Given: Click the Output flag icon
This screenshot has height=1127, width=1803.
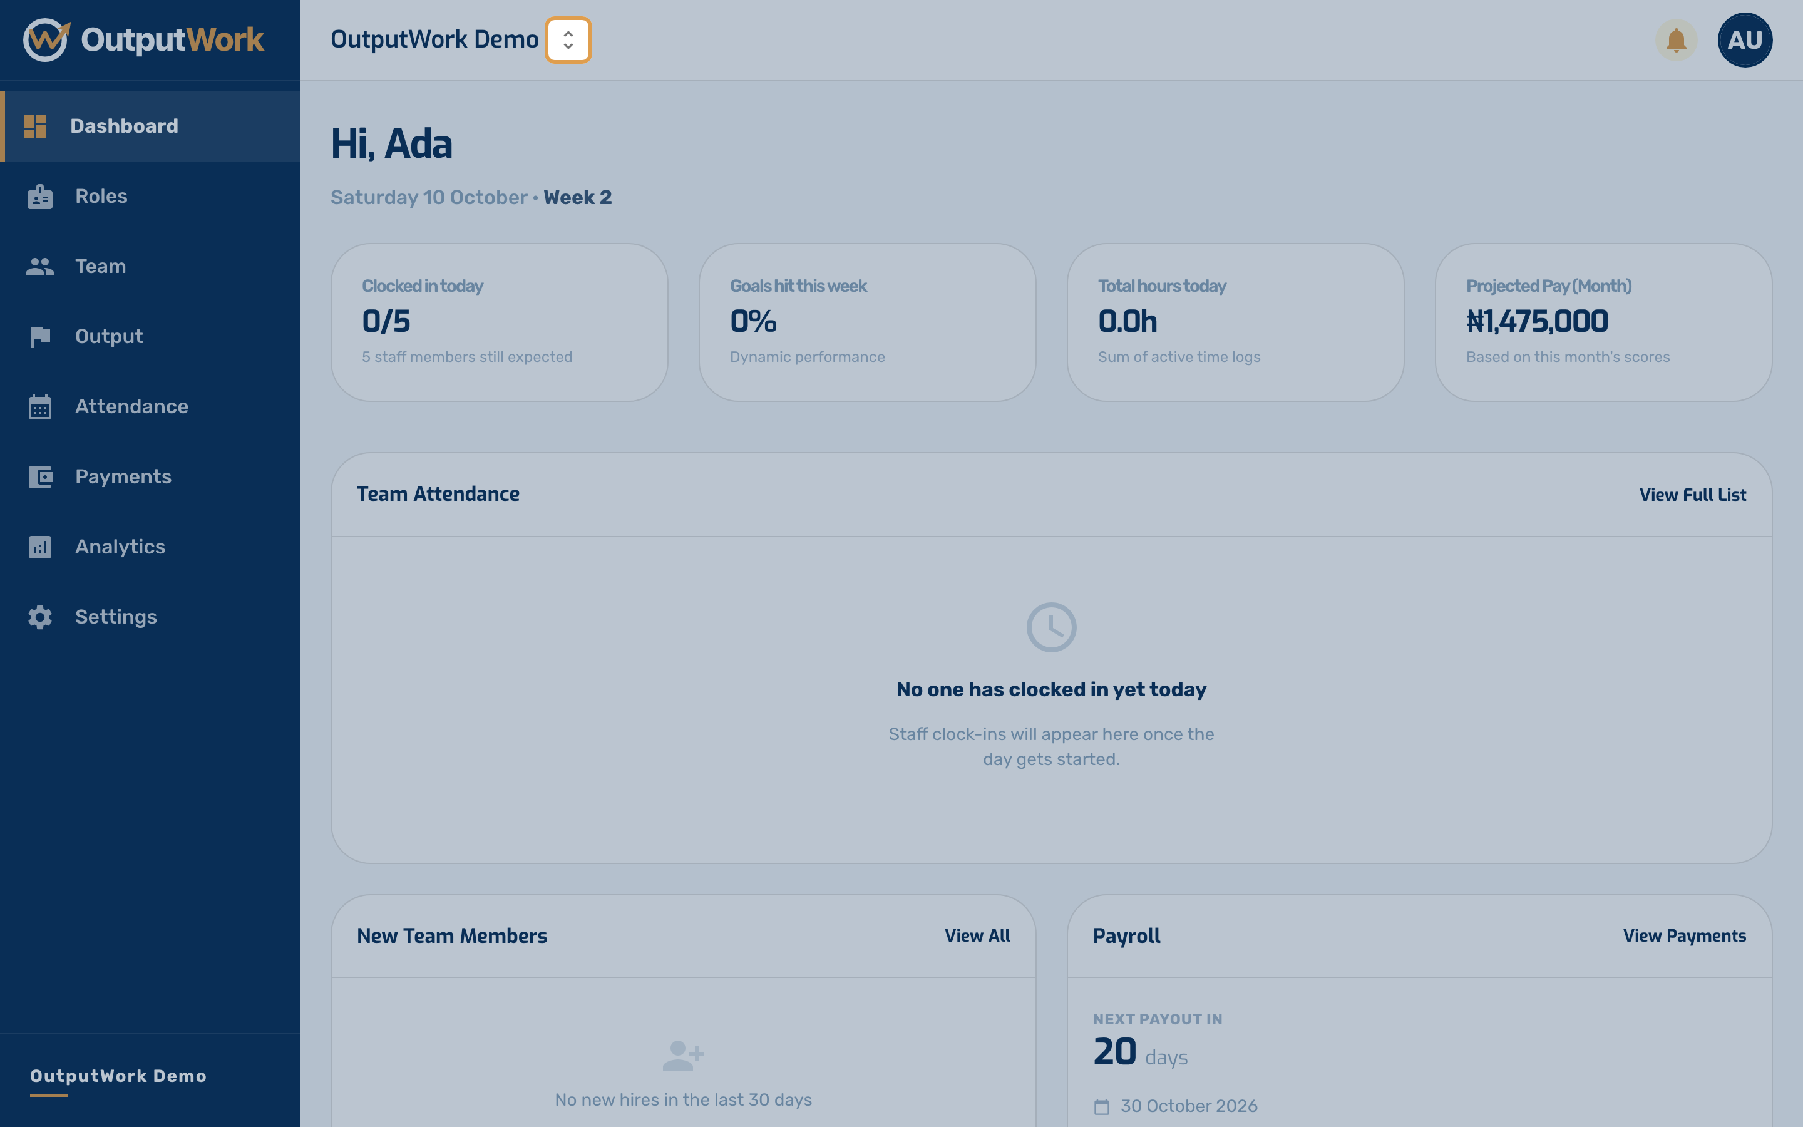Looking at the screenshot, I should 40,337.
